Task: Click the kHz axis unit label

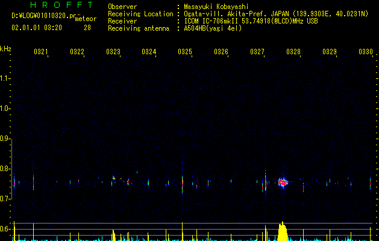Action: [x=5, y=49]
